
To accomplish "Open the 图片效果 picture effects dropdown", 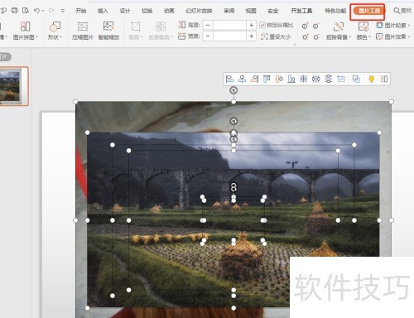I will click(x=393, y=36).
